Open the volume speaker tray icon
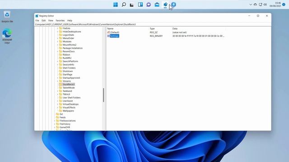This screenshot has width=289, height=162. pyautogui.click(x=265, y=4)
